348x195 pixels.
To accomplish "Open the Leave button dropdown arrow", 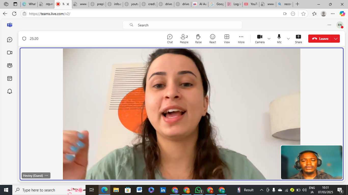I will click(336, 39).
